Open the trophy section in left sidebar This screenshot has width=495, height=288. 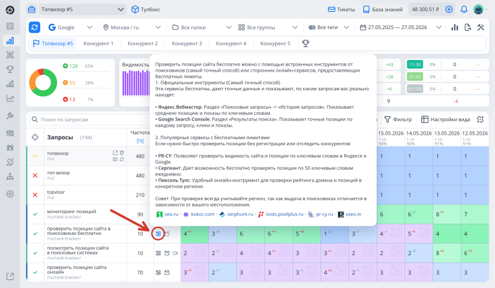click(10, 69)
